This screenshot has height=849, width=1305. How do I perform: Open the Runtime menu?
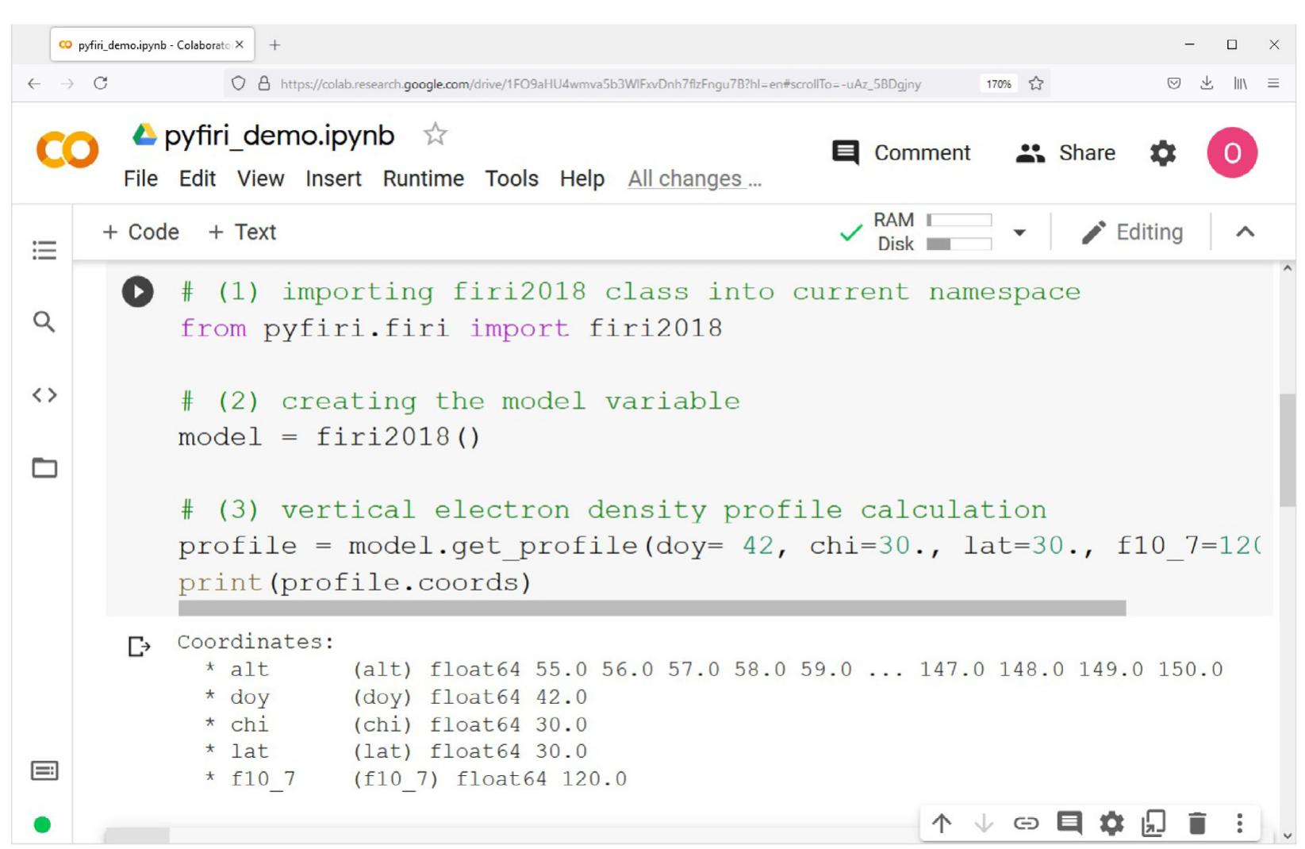(x=424, y=179)
